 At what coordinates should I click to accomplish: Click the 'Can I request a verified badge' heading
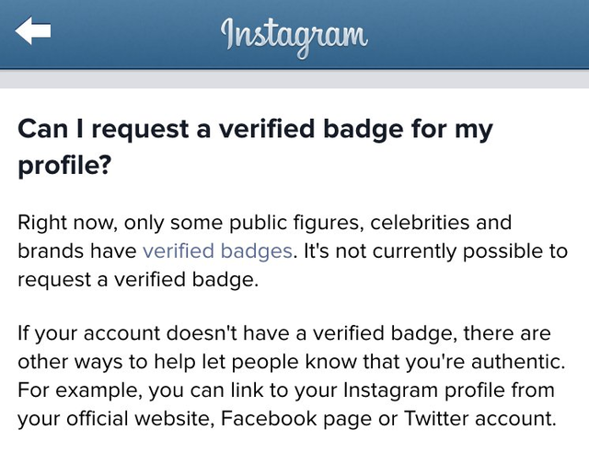(256, 129)
